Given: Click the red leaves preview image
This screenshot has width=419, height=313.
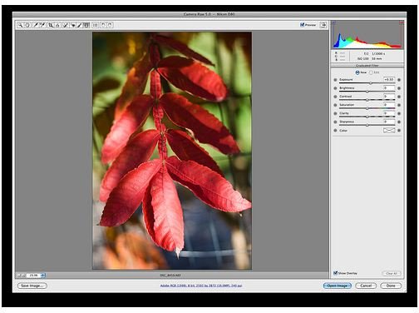Looking at the screenshot, I should (172, 151).
